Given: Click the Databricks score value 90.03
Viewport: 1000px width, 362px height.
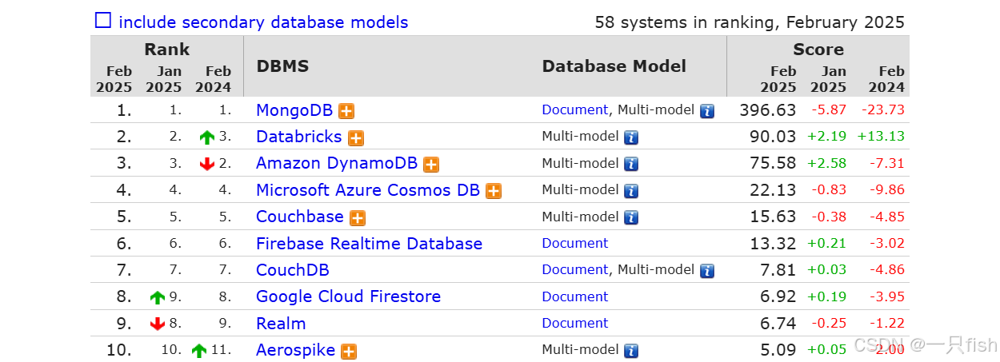Looking at the screenshot, I should tap(773, 137).
